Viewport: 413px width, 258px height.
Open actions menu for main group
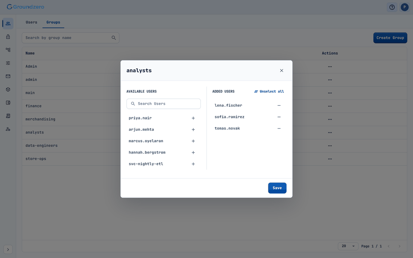[330, 93]
